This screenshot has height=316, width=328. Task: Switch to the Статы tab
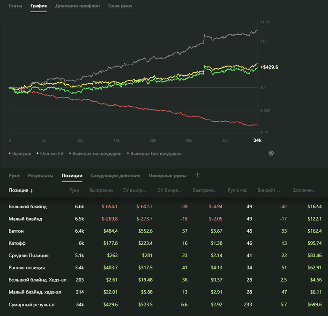[x=15, y=6]
